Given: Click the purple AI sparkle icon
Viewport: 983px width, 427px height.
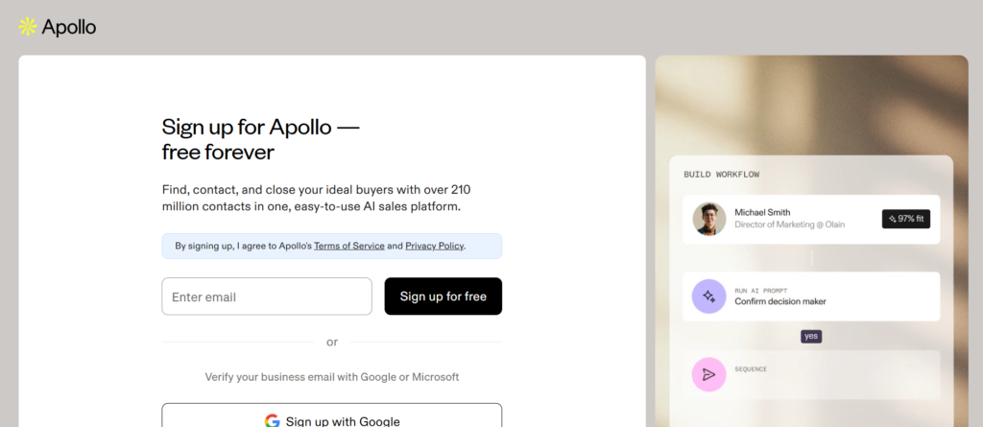Looking at the screenshot, I should 708,297.
